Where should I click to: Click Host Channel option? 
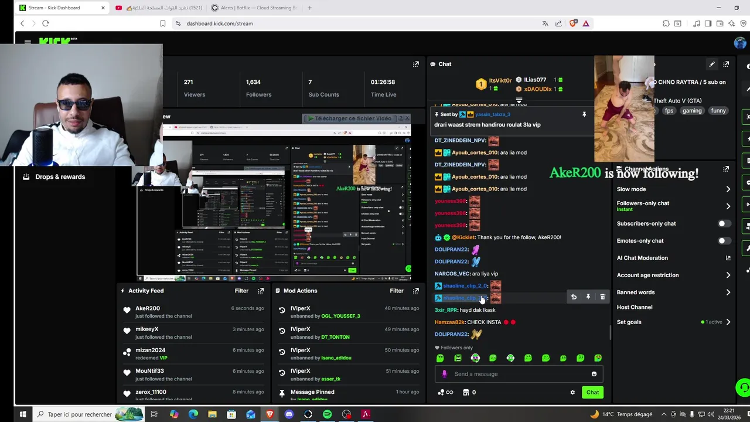(x=635, y=307)
